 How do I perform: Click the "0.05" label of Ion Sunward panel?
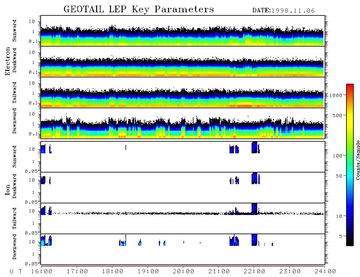(31, 171)
